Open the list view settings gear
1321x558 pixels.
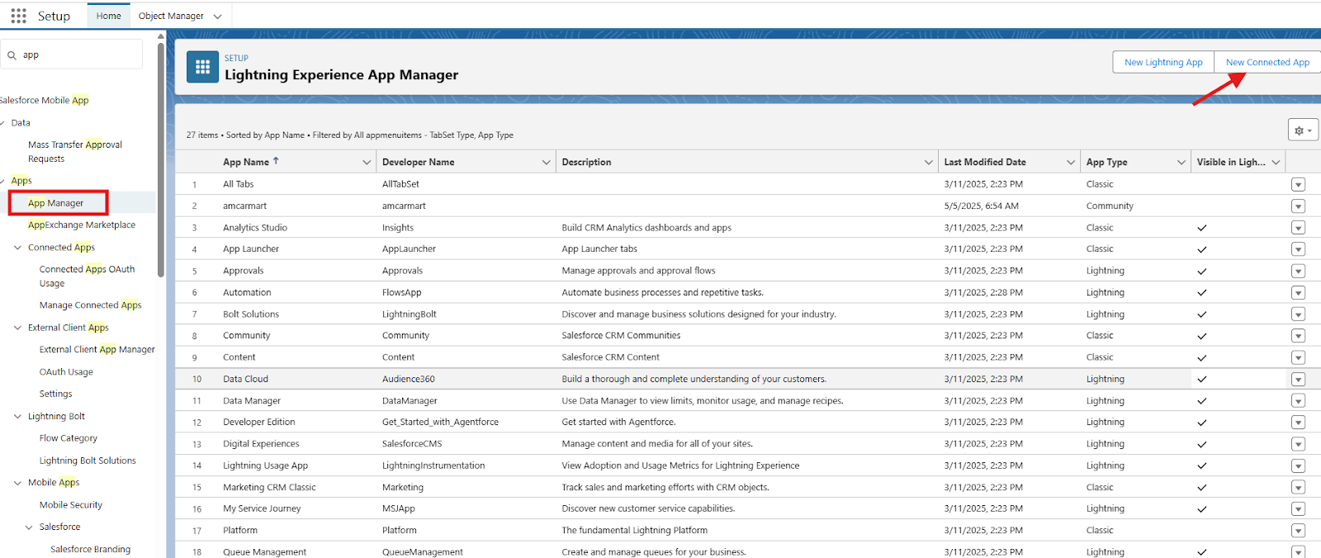1303,130
